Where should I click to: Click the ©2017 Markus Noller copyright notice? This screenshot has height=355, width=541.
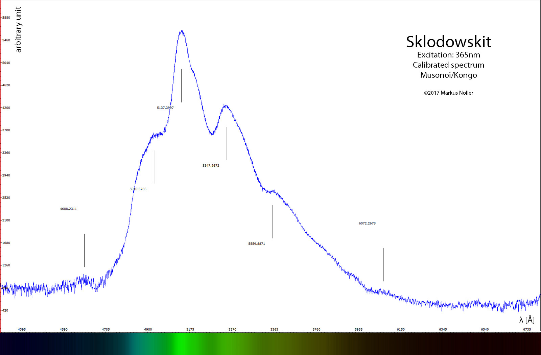pos(448,93)
